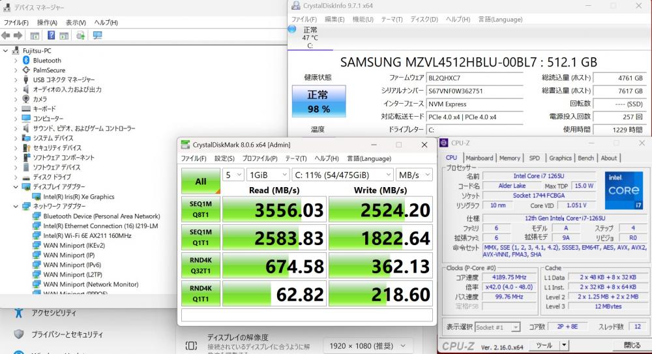652x354 pixels.
Task: Expand the システム デバイス node
Action: pyautogui.click(x=16, y=138)
